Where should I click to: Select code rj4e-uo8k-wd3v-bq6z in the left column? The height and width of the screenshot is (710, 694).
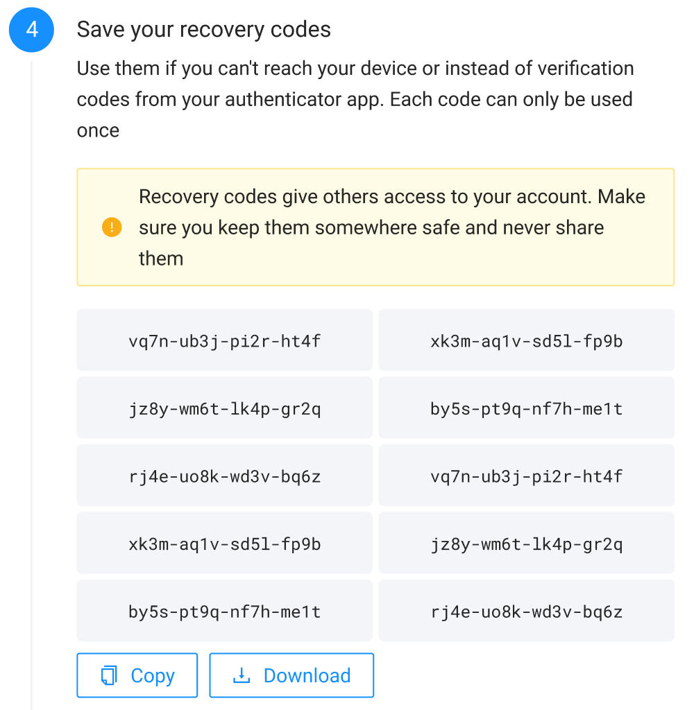point(225,476)
